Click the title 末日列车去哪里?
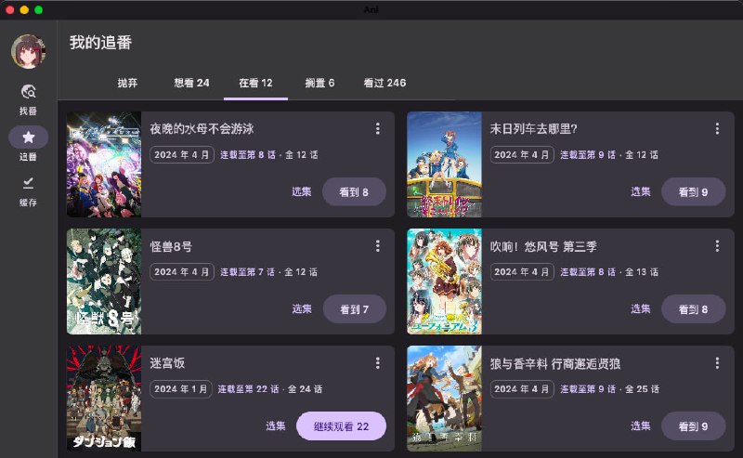743x458 pixels. tap(533, 128)
